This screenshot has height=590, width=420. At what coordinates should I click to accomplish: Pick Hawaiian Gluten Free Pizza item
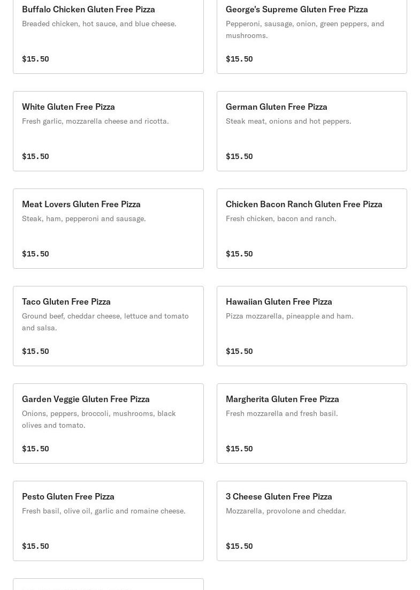(312, 326)
